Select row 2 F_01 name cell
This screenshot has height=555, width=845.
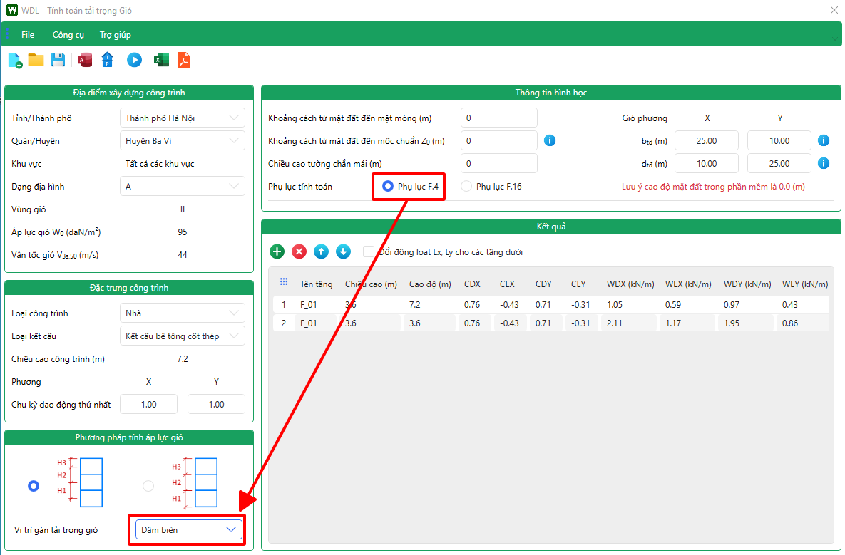[309, 323]
